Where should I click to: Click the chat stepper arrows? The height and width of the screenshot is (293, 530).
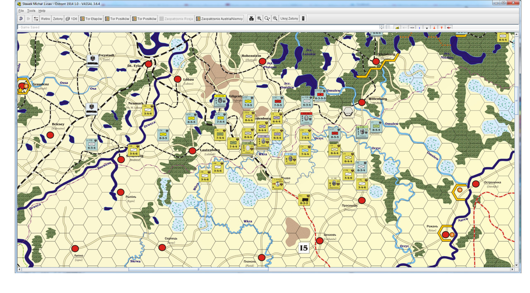(x=382, y=27)
